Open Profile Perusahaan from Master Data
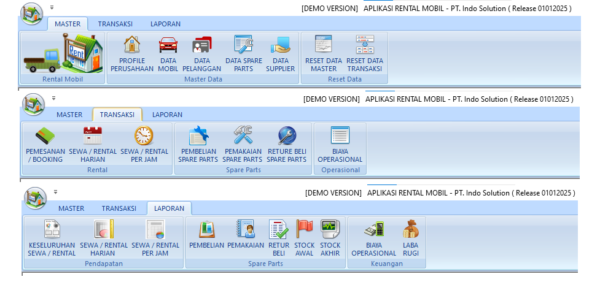 click(132, 54)
